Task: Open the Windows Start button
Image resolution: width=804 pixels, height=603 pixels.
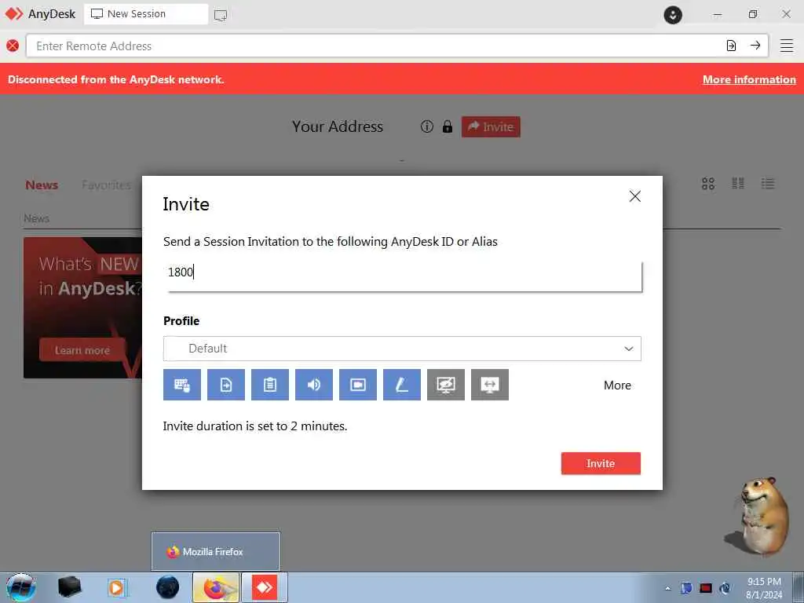Action: tap(20, 587)
